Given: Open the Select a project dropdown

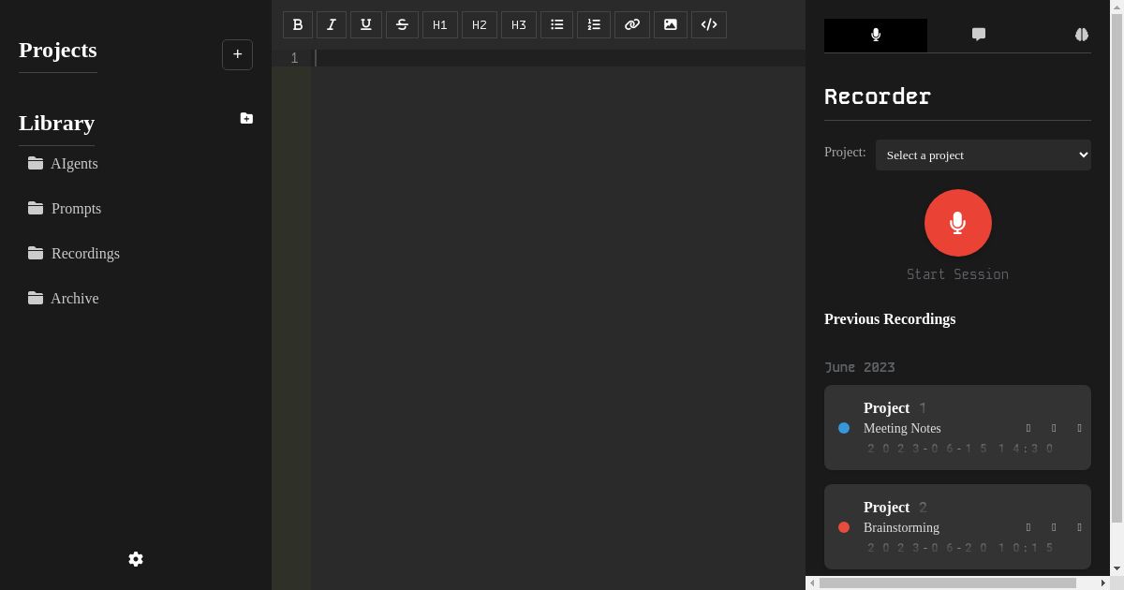Looking at the screenshot, I should (983, 155).
